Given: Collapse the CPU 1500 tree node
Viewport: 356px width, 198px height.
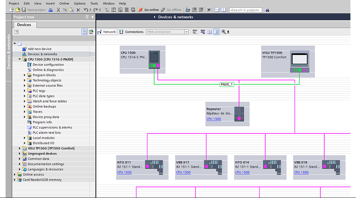Looking at the screenshot, I should coord(20,59).
